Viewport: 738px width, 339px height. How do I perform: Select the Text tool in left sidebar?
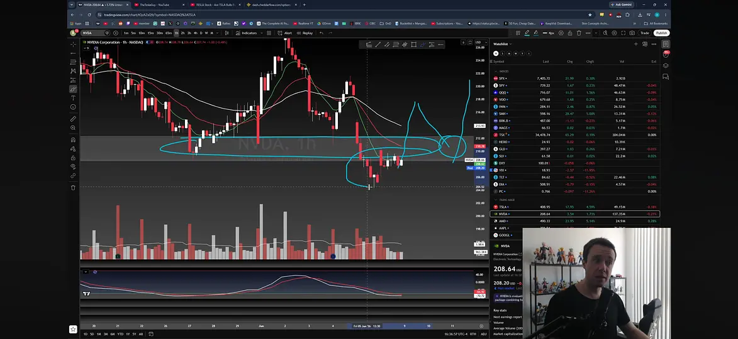coord(73,98)
